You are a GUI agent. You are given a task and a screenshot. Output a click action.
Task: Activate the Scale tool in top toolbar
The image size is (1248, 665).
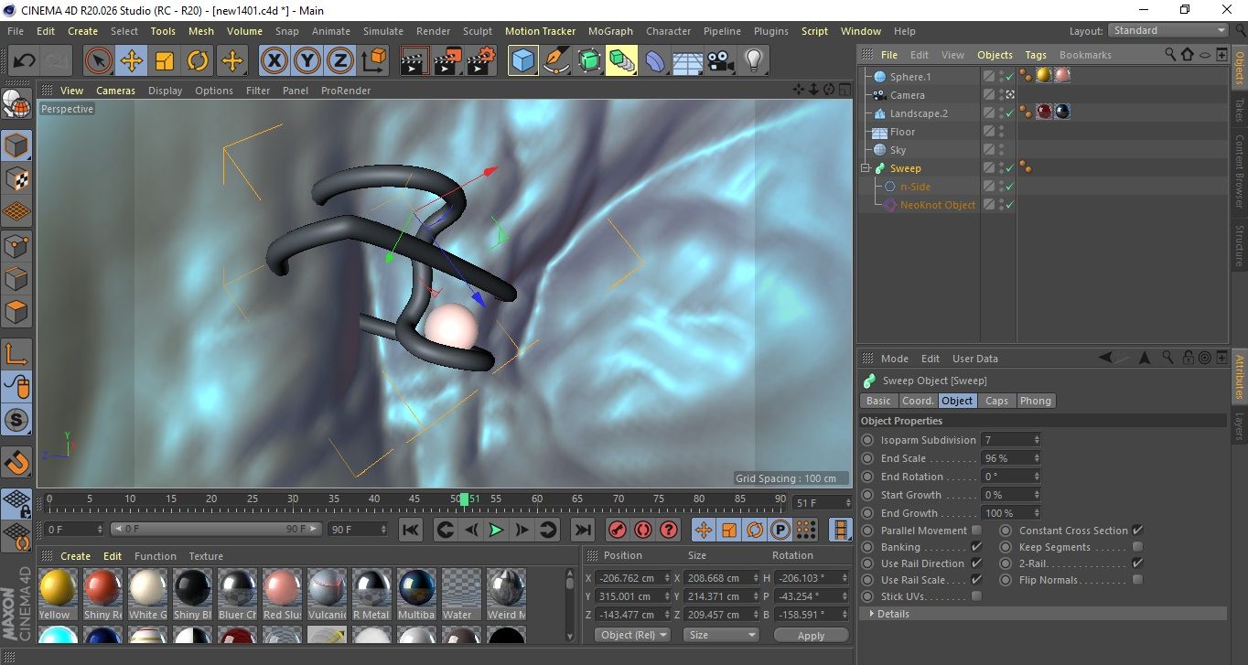coord(165,61)
